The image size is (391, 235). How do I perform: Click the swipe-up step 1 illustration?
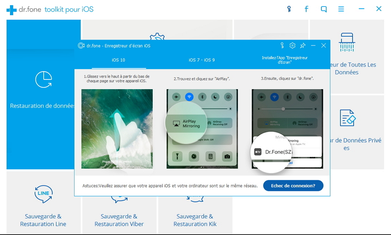coord(117,129)
